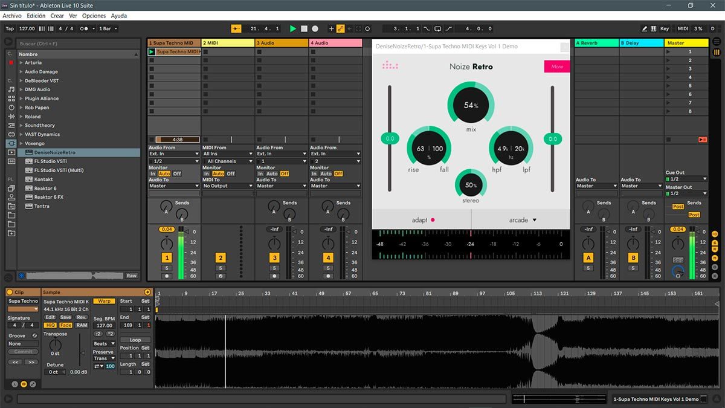The image size is (725, 408).
Task: Show the Launch box in Clip View
Action: (15, 384)
